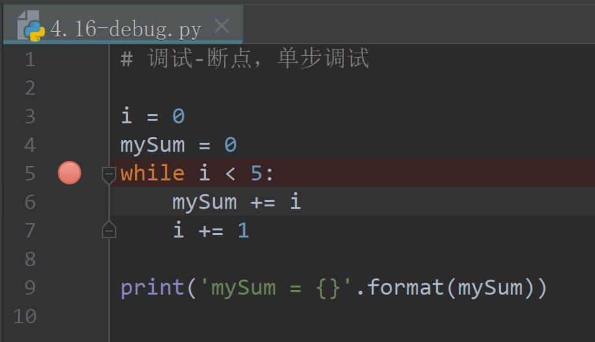Image resolution: width=595 pixels, height=342 pixels.
Task: Click line number 3 in the gutter
Action: click(30, 117)
